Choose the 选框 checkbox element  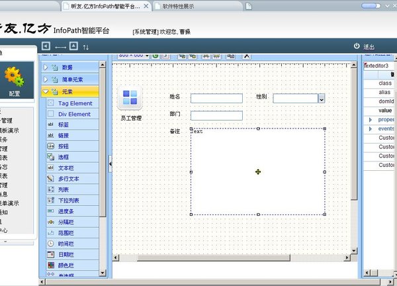72,157
